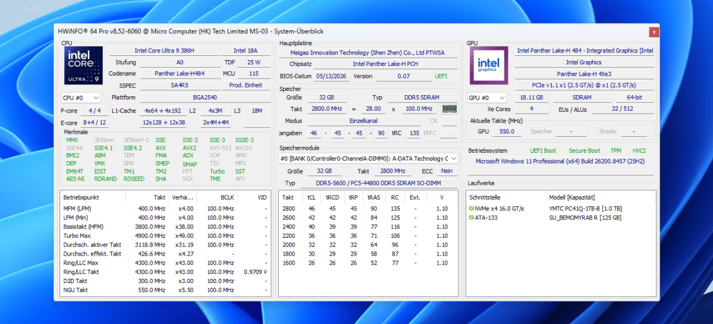Click the HVCI status label
The image size is (713, 324).
pyautogui.click(x=639, y=151)
